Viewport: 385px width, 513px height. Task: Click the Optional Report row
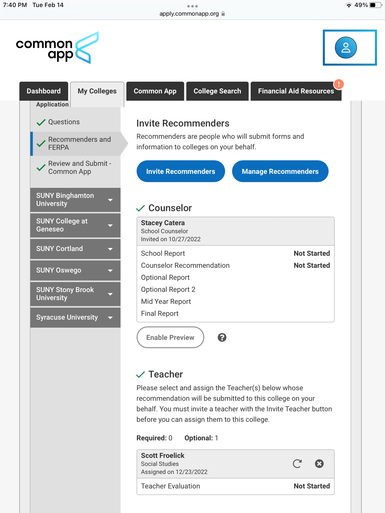[236, 278]
